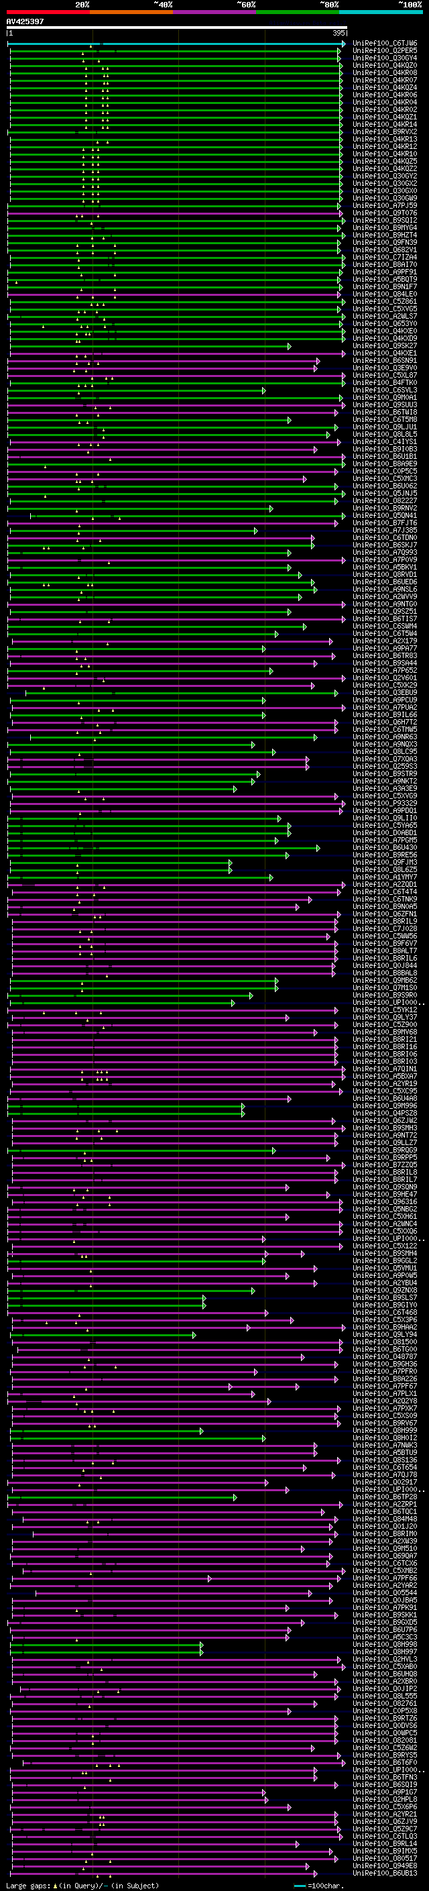
Task: Select hit UniRef100_A5BQT9
Action: click(x=385, y=280)
